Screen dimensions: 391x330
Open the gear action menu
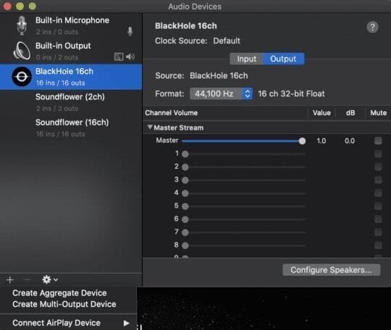tap(50, 279)
